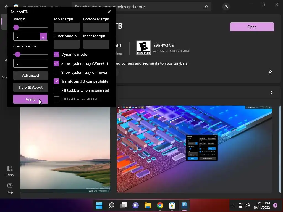Click the Windows Start icon

click(x=99, y=205)
